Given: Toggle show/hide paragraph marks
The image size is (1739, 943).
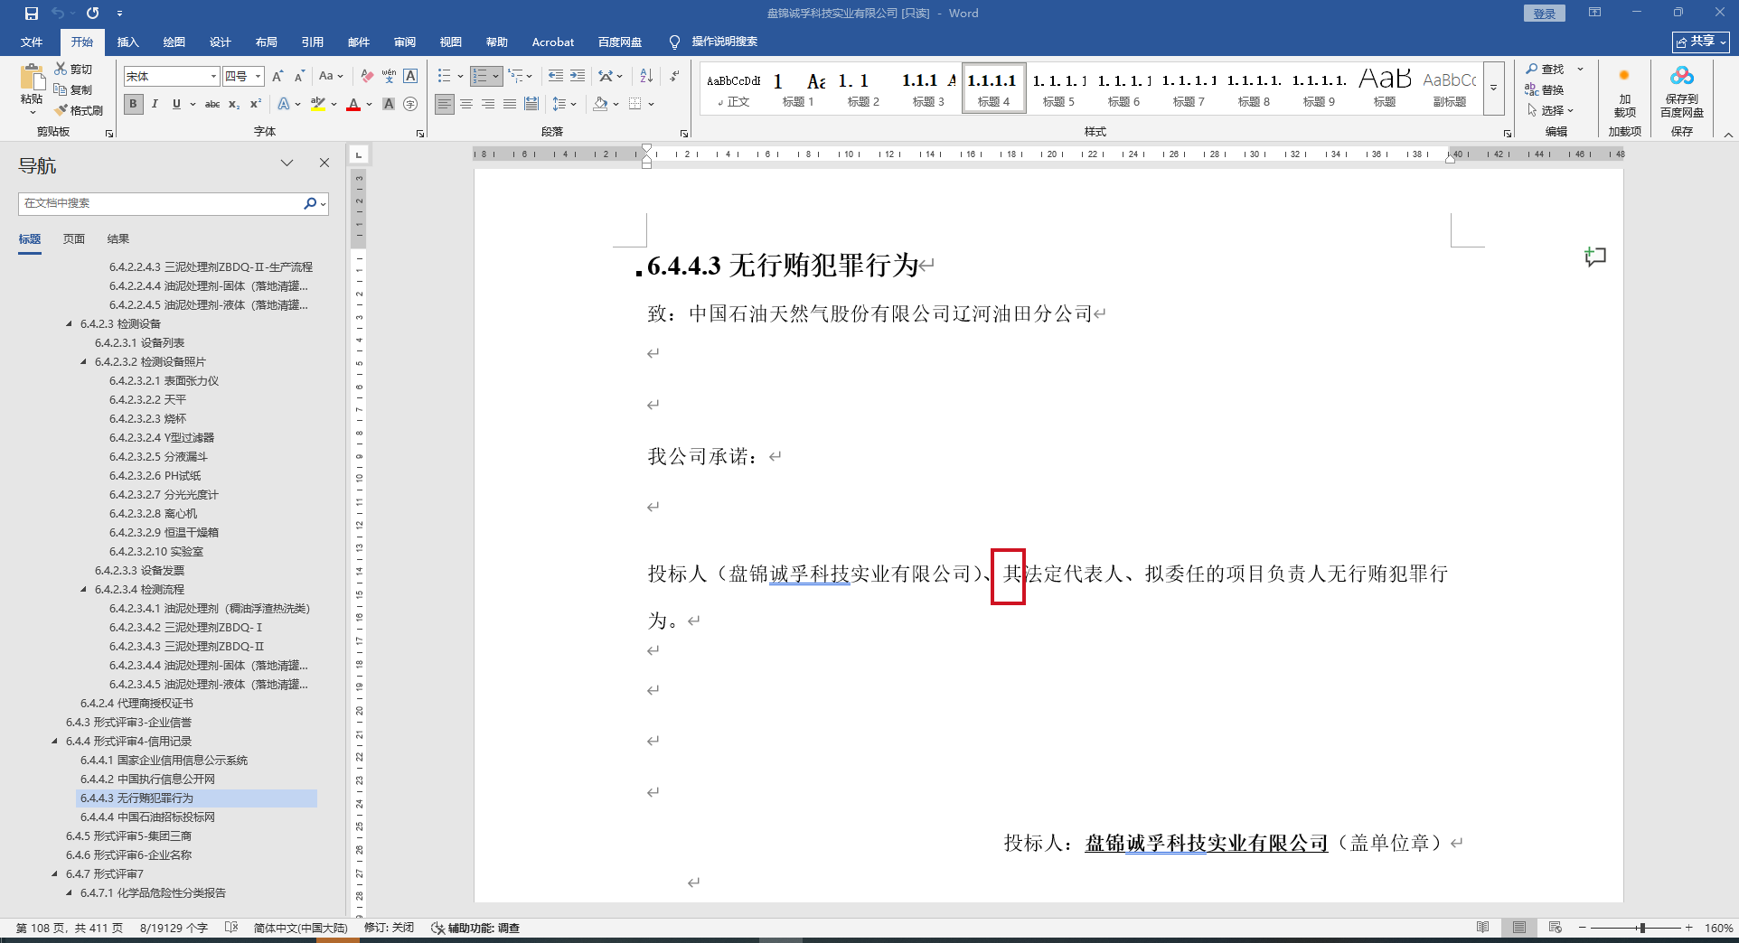Looking at the screenshot, I should point(674,76).
